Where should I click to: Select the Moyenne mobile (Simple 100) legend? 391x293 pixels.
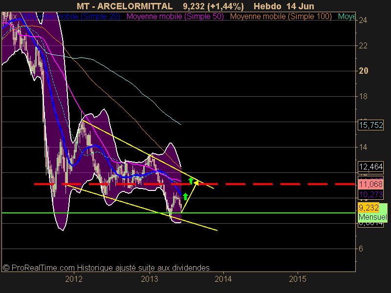click(x=281, y=17)
